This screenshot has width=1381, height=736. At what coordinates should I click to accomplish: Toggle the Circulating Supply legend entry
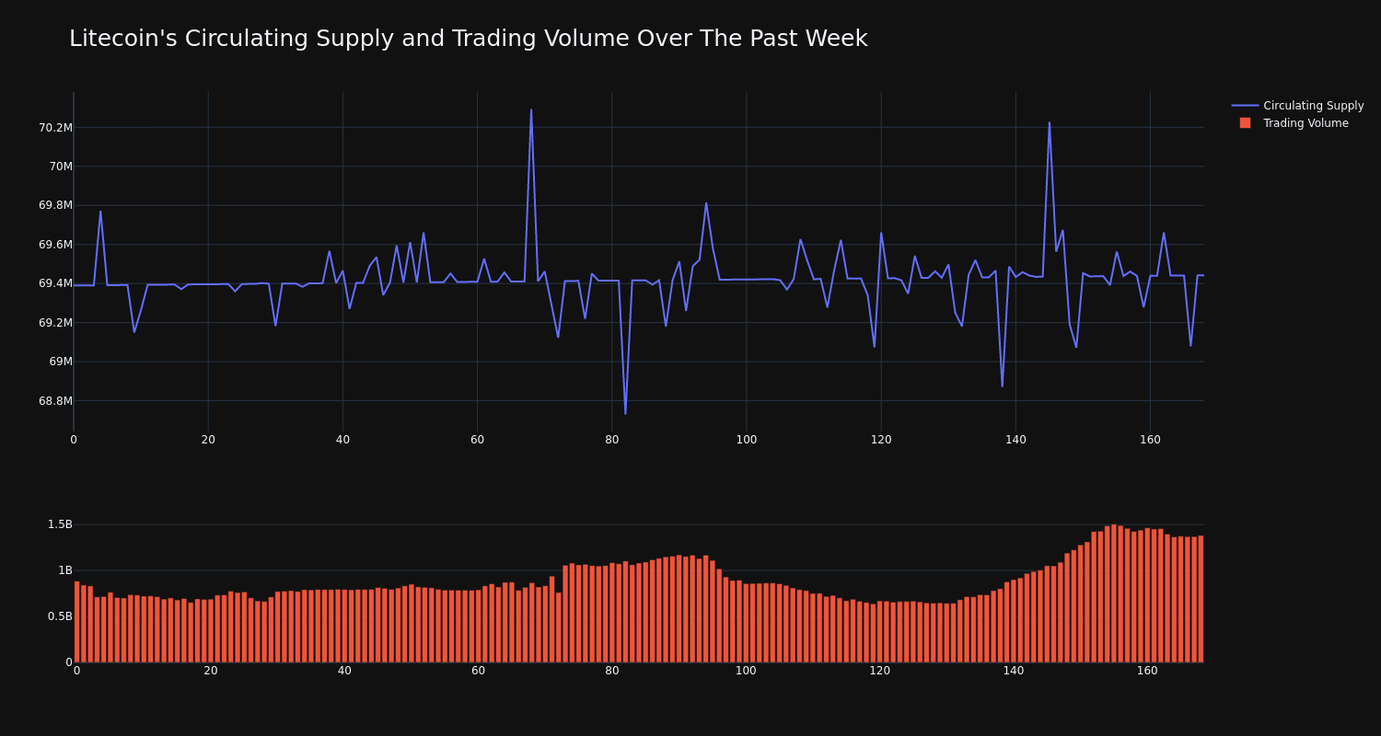coord(1297,106)
